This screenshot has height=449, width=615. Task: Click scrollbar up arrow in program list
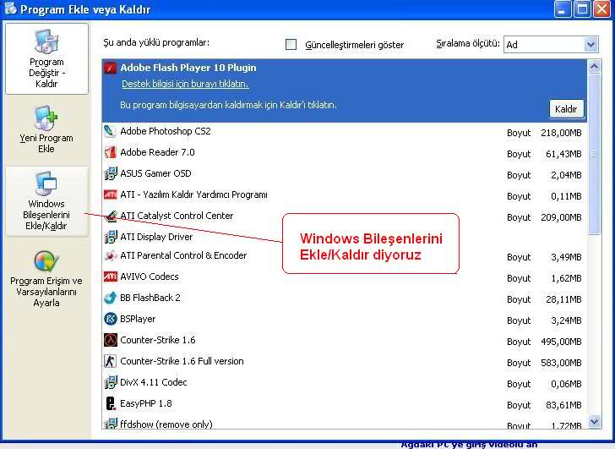(x=594, y=67)
